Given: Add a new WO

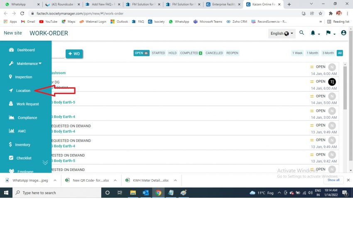Looking at the screenshot, I should point(74,54).
